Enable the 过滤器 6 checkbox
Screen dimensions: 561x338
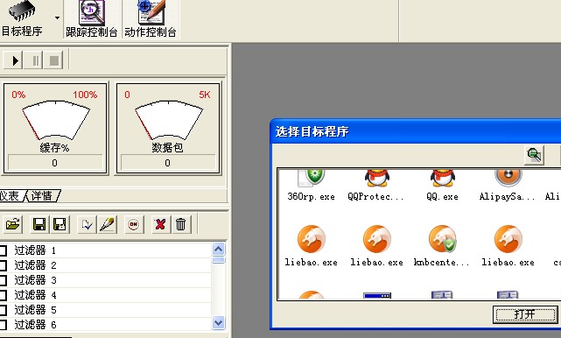coord(3,325)
